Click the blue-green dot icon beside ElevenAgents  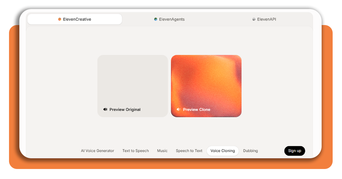[156, 19]
